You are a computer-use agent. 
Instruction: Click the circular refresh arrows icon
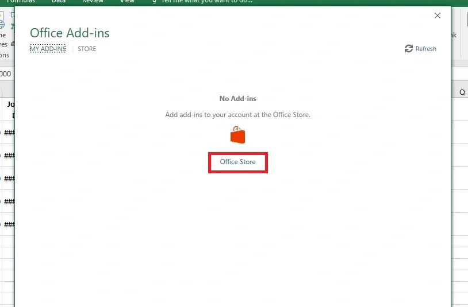[409, 49]
